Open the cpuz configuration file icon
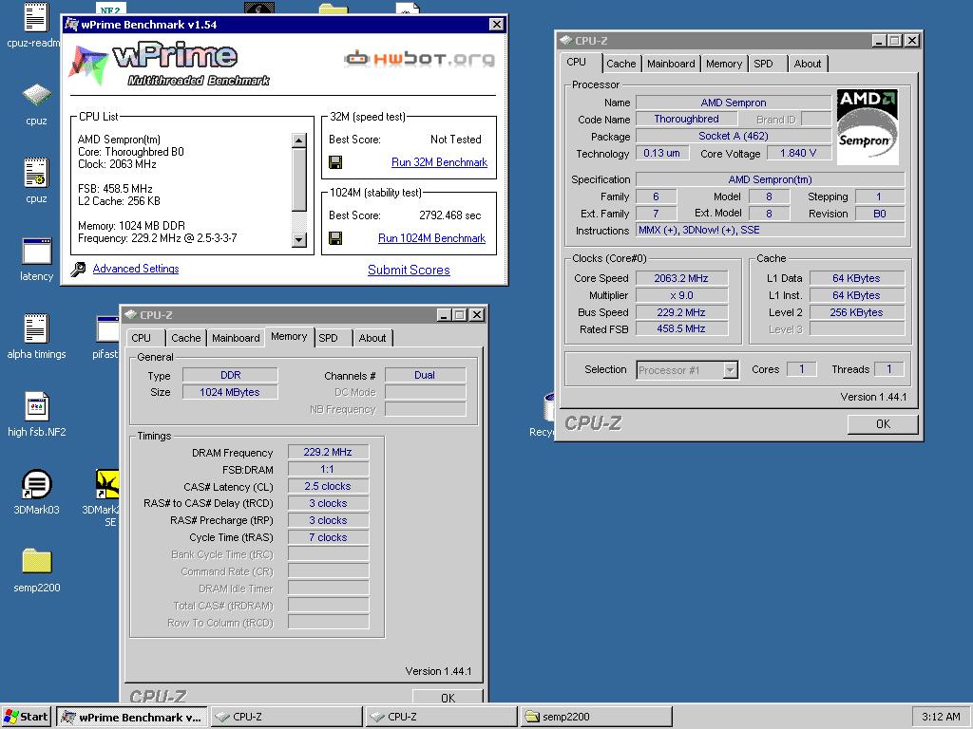Viewport: 973px width, 729px height. pyautogui.click(x=36, y=173)
